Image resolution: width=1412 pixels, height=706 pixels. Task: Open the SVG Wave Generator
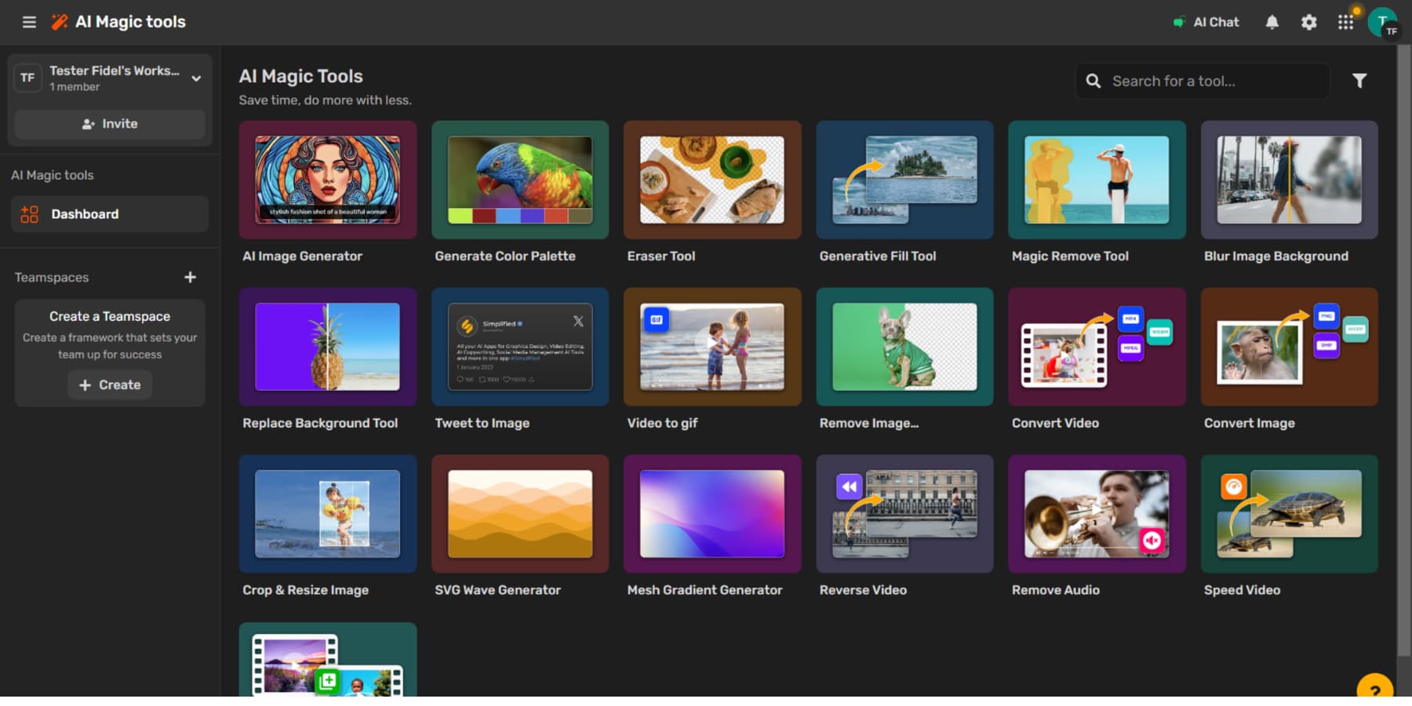(x=519, y=514)
